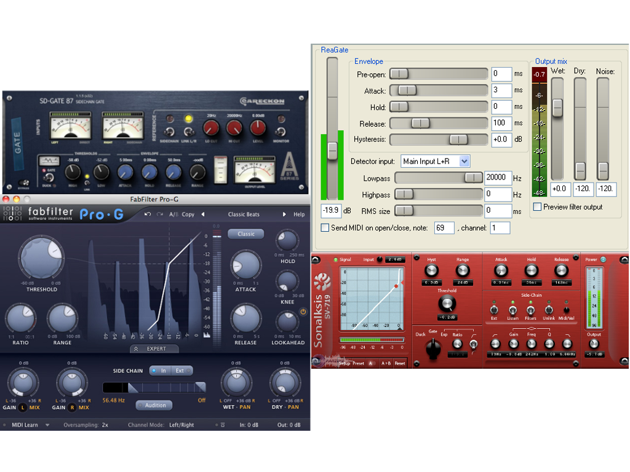Screen dimensions: 630x472
Task: Click Sonalksis Duck/Gate selector knob
Action: click(x=433, y=348)
